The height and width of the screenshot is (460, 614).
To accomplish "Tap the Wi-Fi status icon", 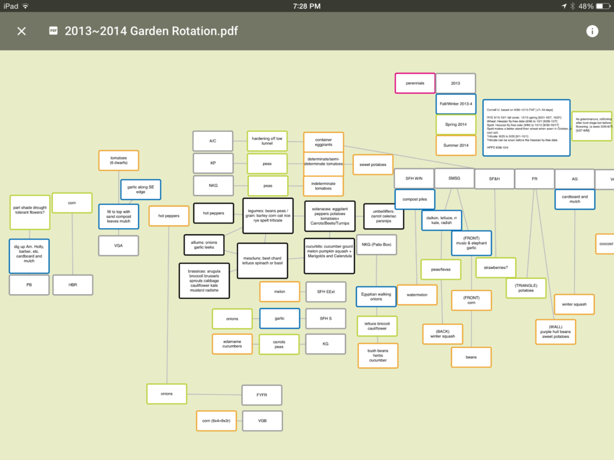I will [26, 6].
